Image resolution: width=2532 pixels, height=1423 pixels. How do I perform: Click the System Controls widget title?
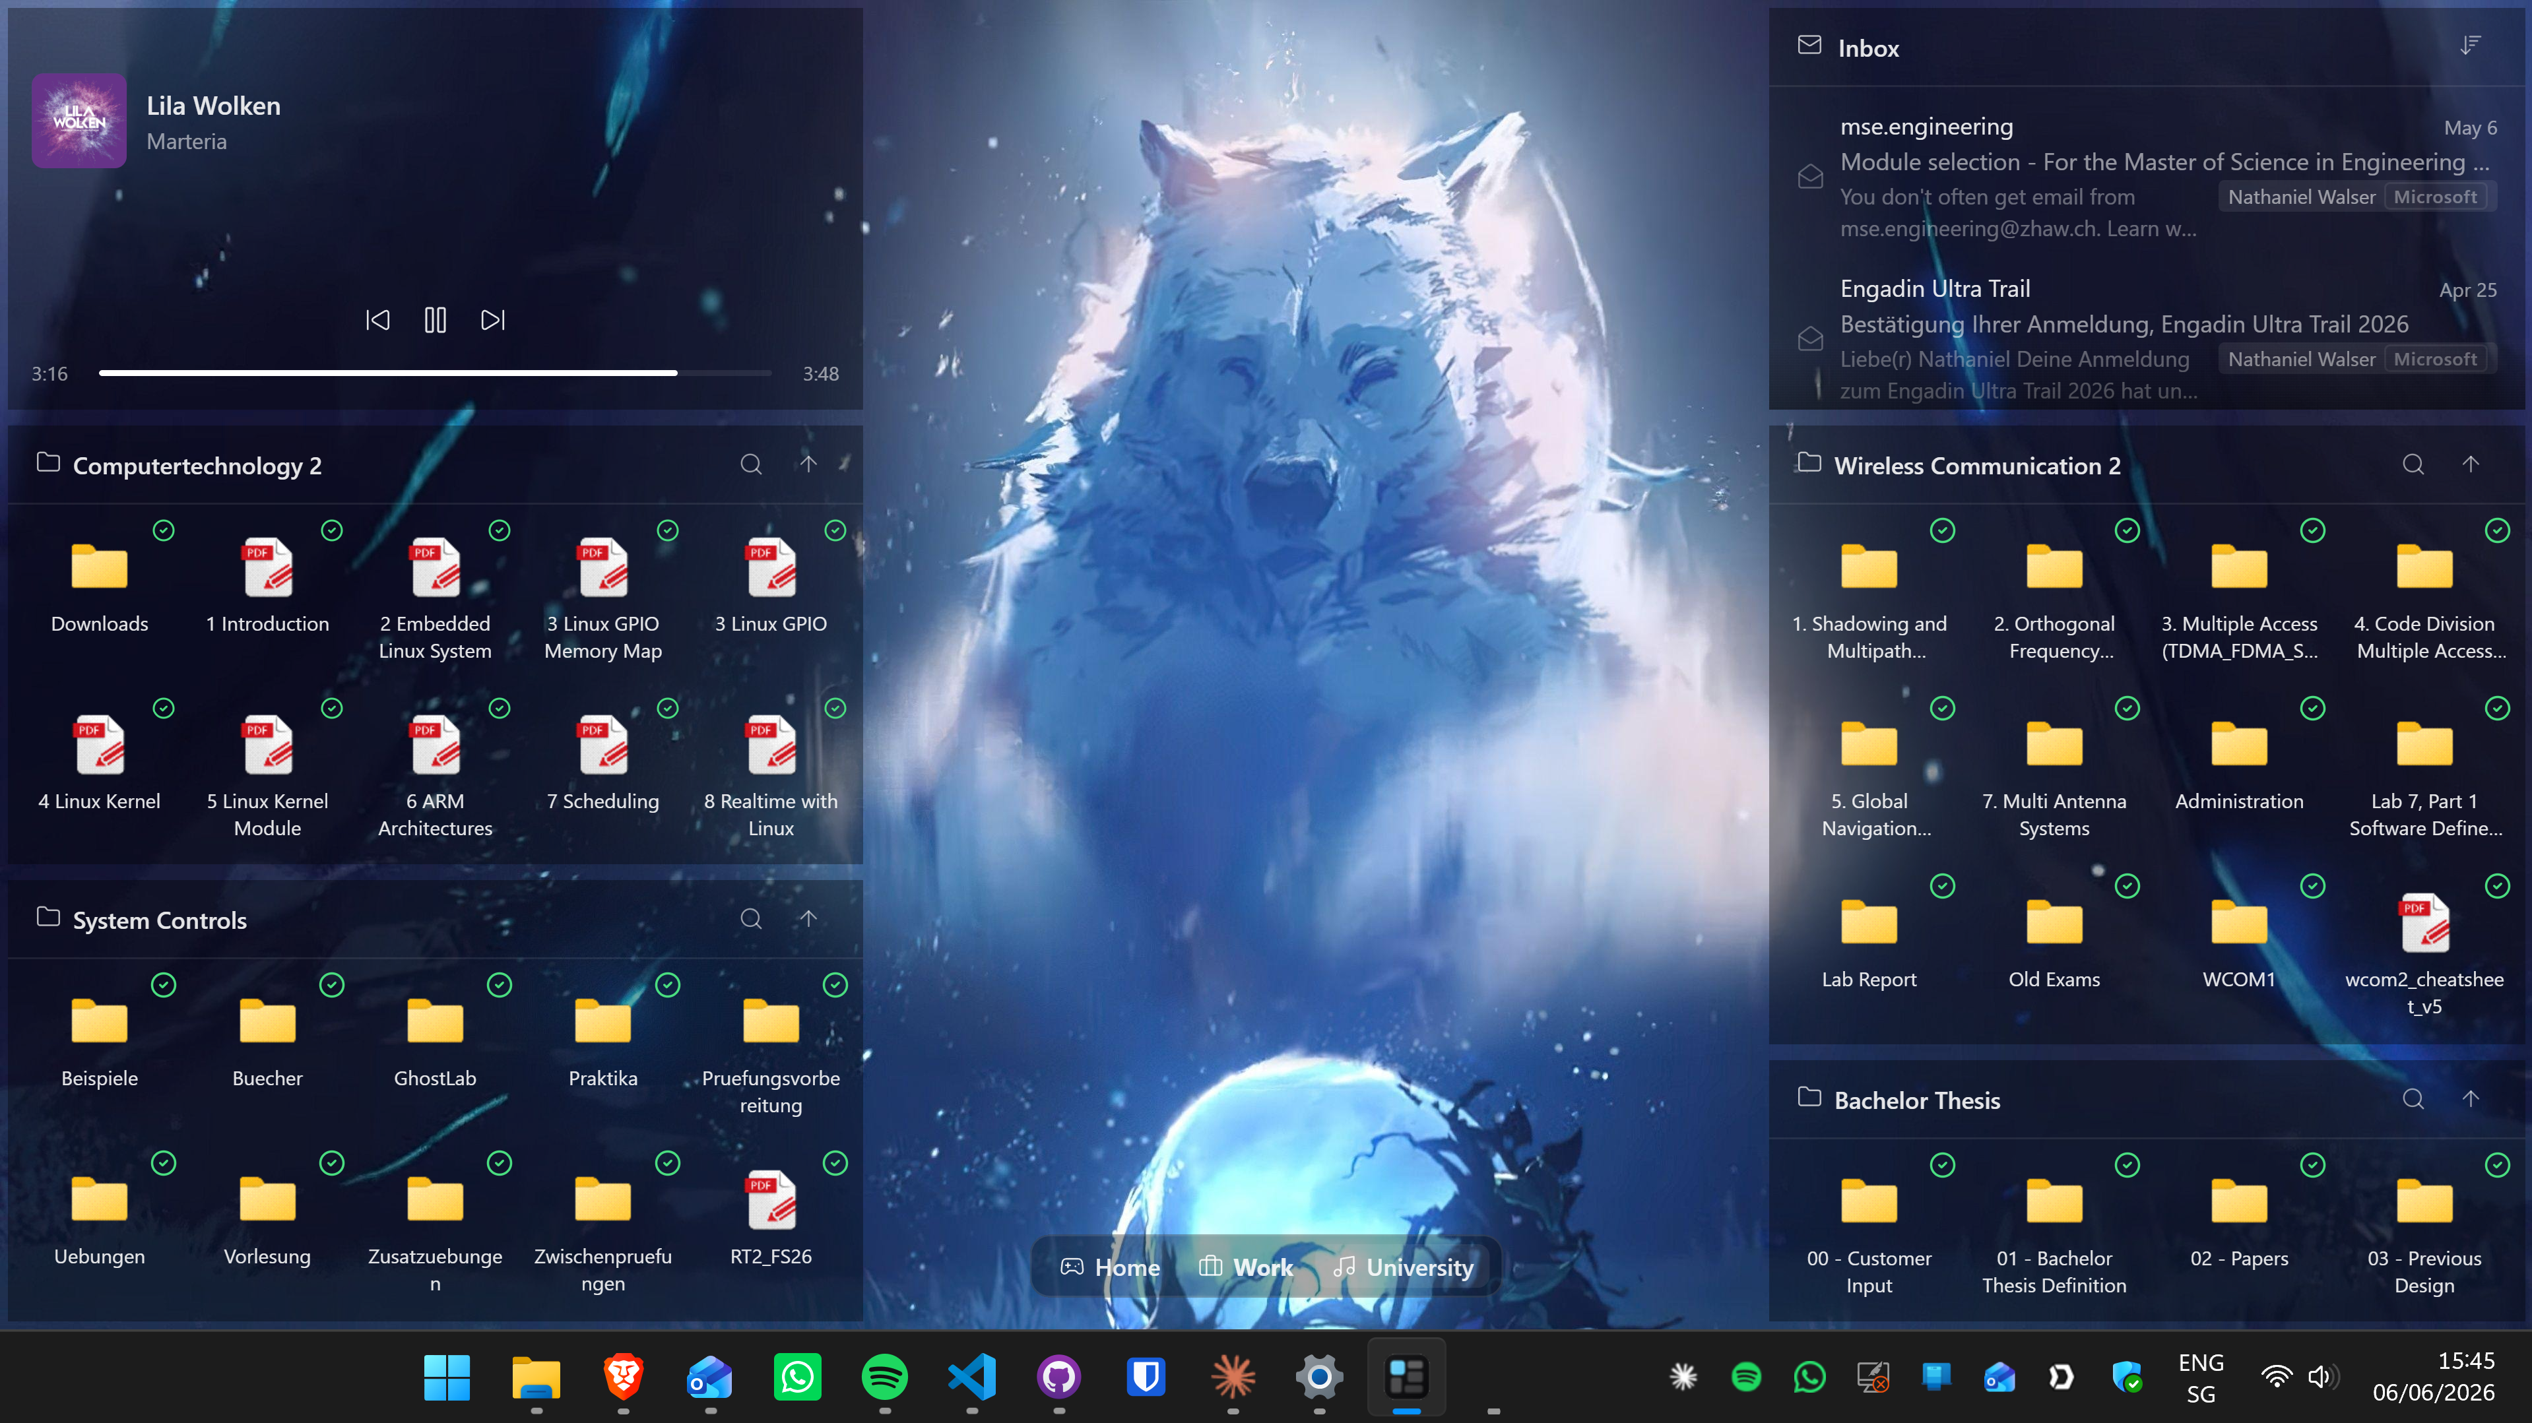click(159, 920)
